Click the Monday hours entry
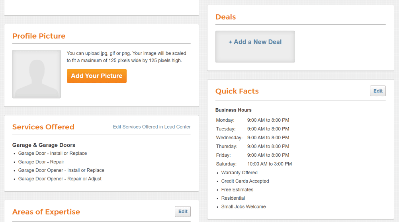Screen dimensions: 399x222 point(253,120)
